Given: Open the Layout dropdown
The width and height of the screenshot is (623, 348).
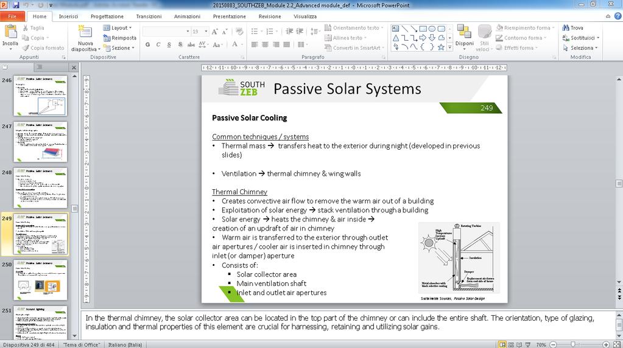Looking at the screenshot, I should pyautogui.click(x=117, y=28).
